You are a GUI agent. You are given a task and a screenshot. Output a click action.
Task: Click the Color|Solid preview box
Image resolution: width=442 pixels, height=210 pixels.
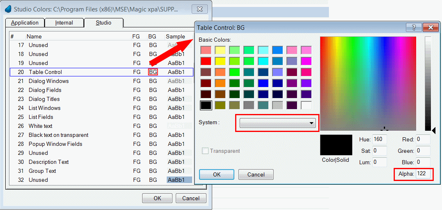tap(336, 145)
